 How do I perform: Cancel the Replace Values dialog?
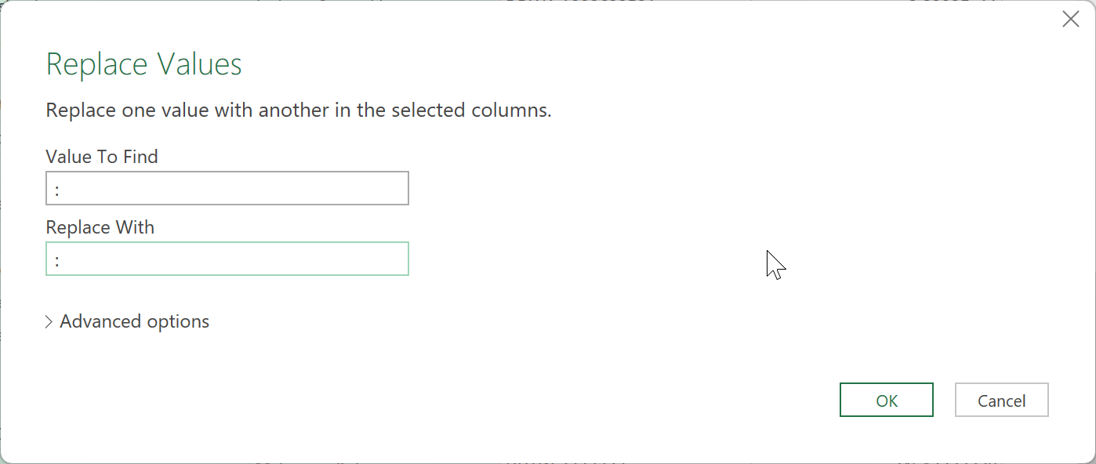click(1001, 401)
